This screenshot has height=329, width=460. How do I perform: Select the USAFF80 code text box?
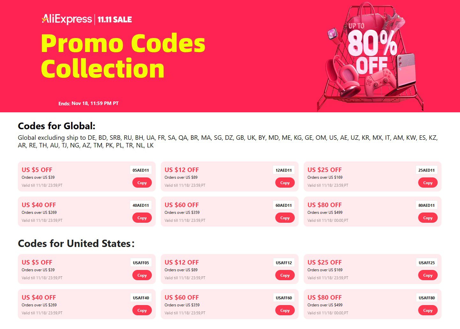coord(427,298)
